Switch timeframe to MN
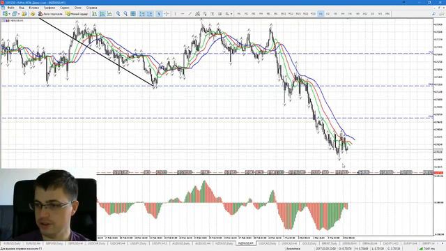The width and height of the screenshot is (446, 251). (387, 14)
